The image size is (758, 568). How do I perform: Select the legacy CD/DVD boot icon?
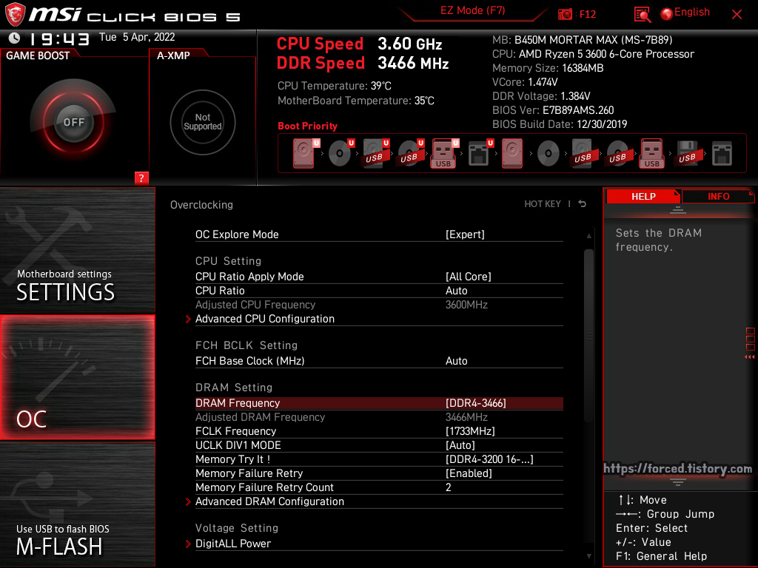click(549, 154)
